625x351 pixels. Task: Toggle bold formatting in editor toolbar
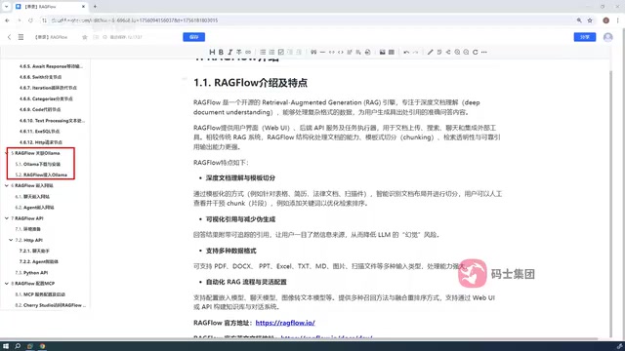point(221,52)
